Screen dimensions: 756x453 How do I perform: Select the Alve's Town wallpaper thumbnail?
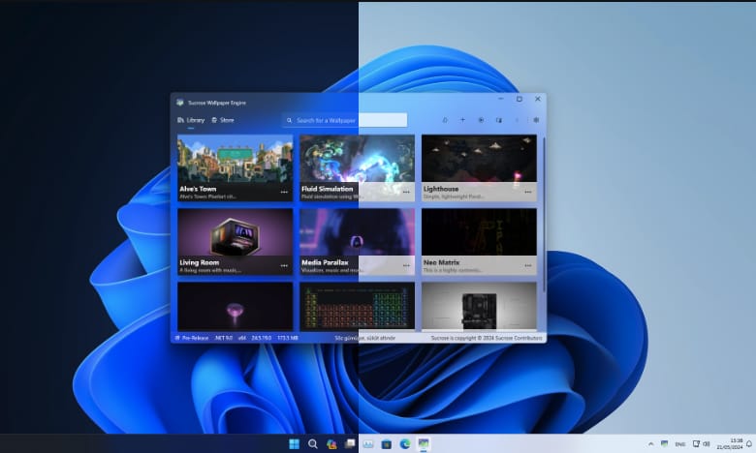click(235, 159)
